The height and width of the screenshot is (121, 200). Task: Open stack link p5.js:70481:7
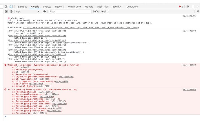click(37, 59)
